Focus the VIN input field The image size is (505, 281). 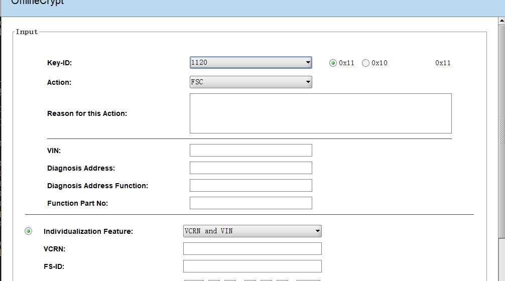coord(250,151)
